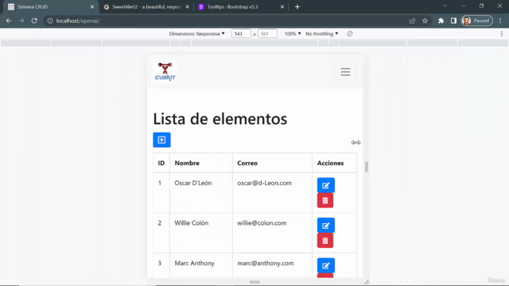Open the Extensions puzzle icon
This screenshot has height=286, width=509.
[441, 21]
